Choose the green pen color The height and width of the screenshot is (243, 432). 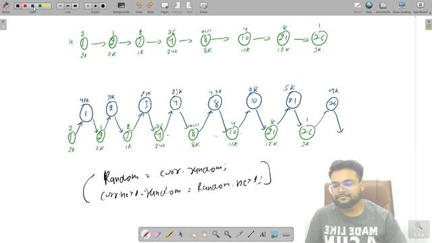coord(40,6)
